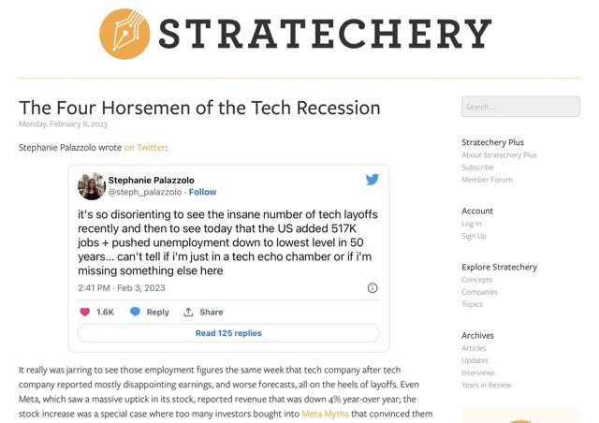Open the "on Twitter" link
This screenshot has width=599, height=423.
[145, 148]
